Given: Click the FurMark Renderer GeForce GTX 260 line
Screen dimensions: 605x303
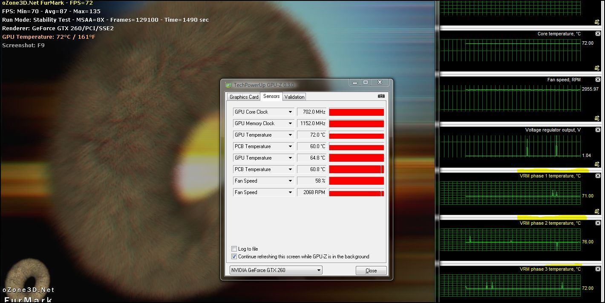Looking at the screenshot, I should (x=58, y=29).
